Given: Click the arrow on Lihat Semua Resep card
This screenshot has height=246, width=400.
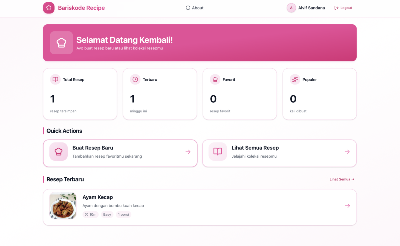Looking at the screenshot, I should click(x=347, y=152).
